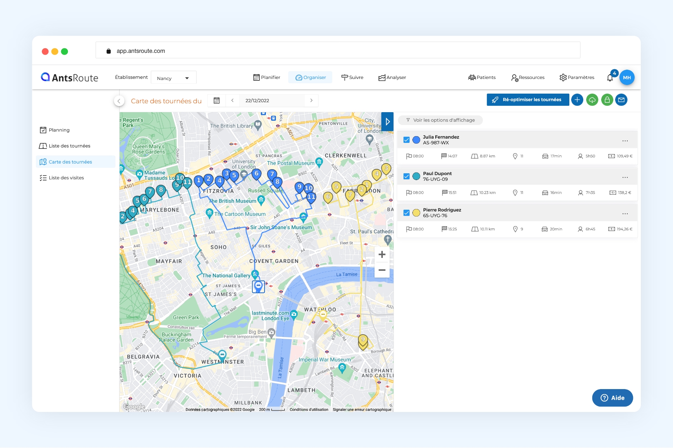673x448 pixels.
Task: Click the blue plus icon to add
Action: point(578,100)
